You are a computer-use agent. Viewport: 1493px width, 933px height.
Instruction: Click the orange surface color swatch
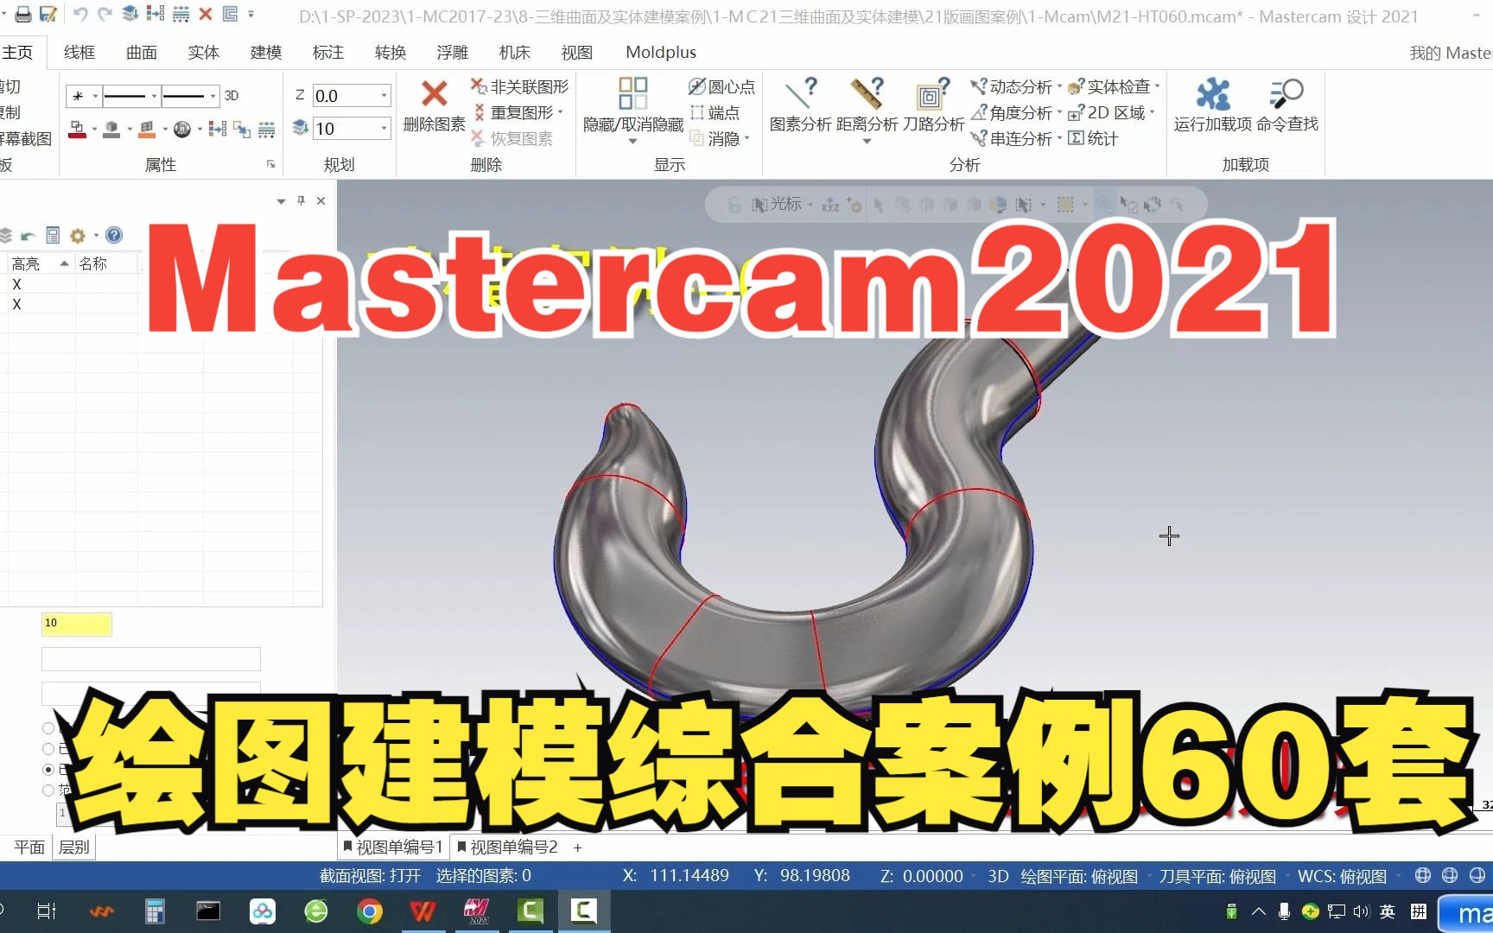tap(147, 130)
